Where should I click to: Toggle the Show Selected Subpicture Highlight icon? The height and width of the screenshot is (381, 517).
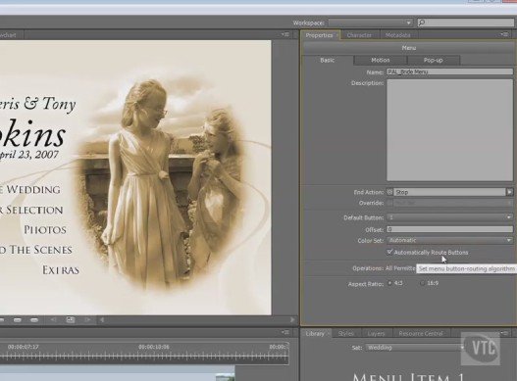coord(18,319)
